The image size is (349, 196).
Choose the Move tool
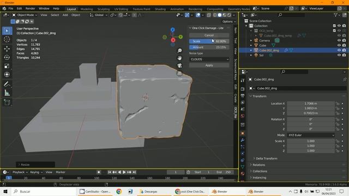tap(7, 48)
